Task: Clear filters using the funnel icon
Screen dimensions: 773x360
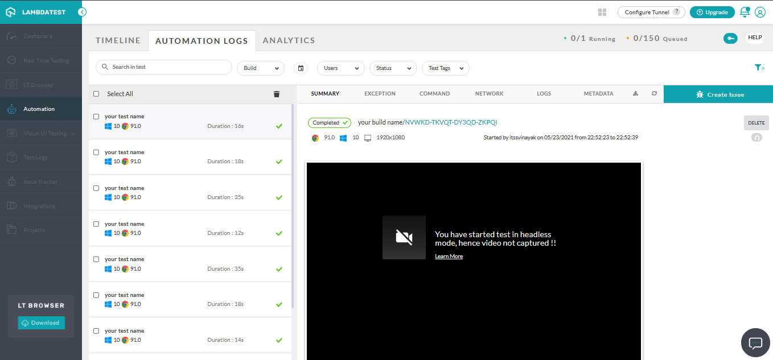Action: (x=759, y=68)
